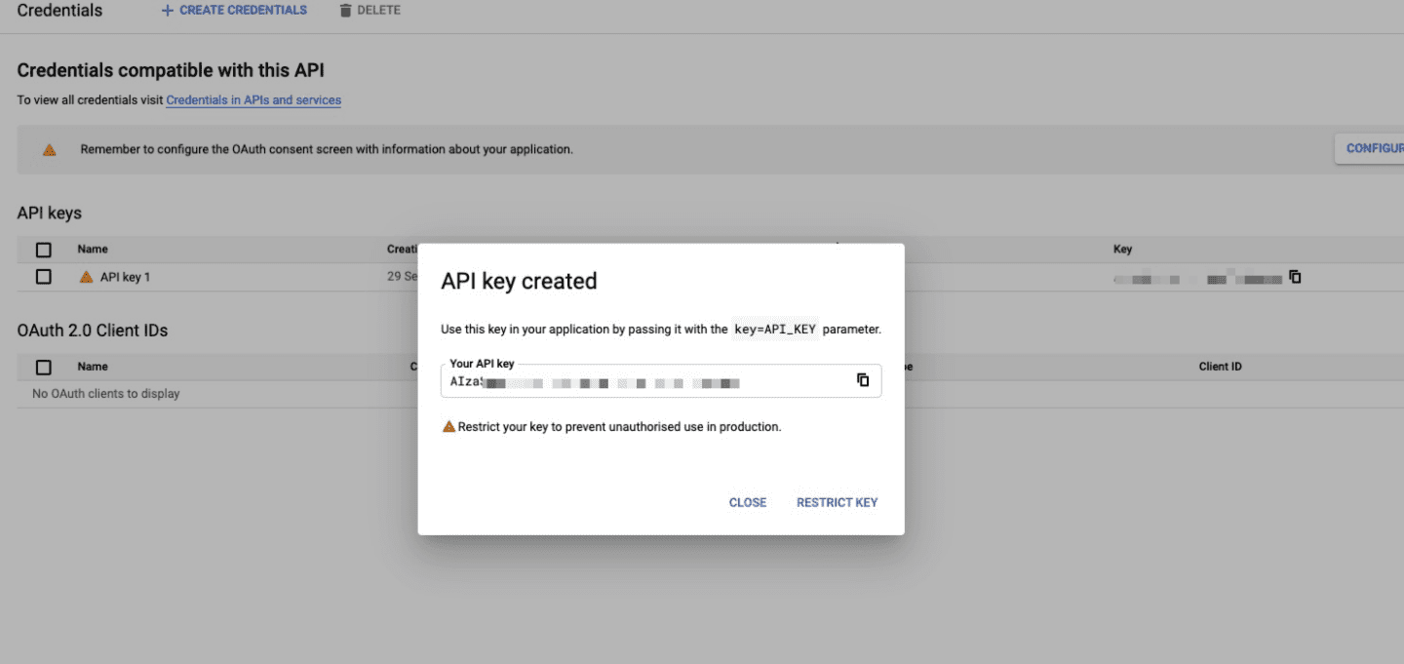Copy API key 1 from the table row
1404x664 pixels.
[x=1295, y=277]
